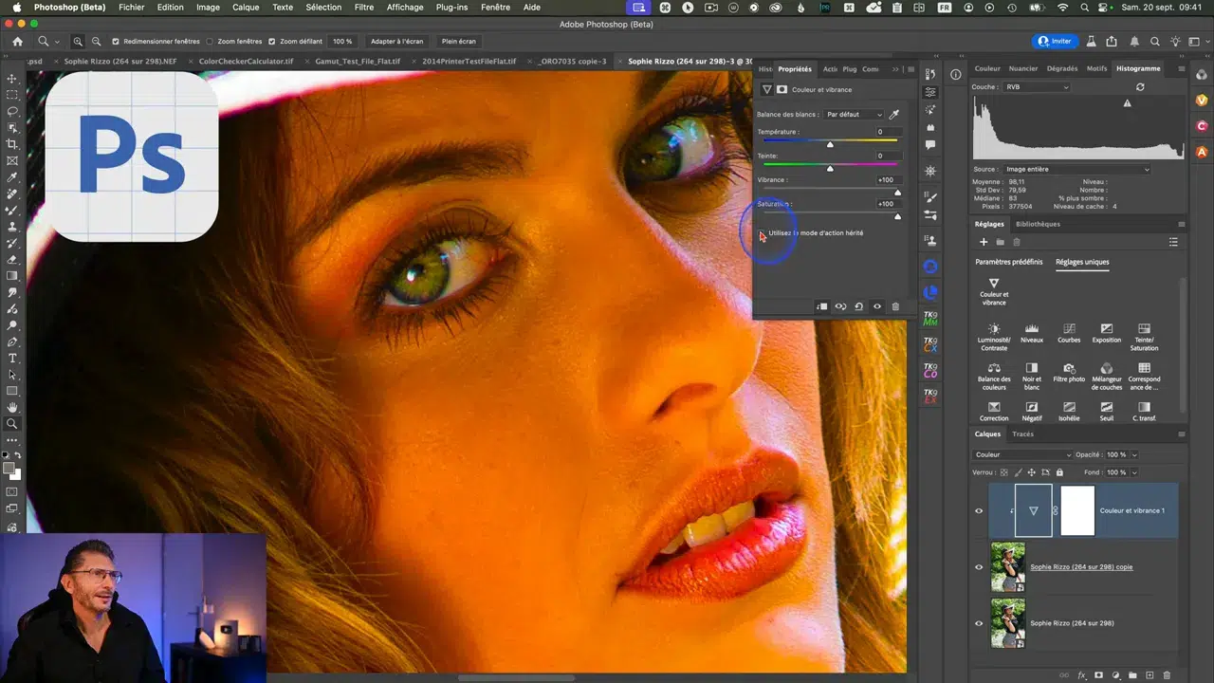
Task: Click the white balance eyedropper icon
Action: click(893, 114)
